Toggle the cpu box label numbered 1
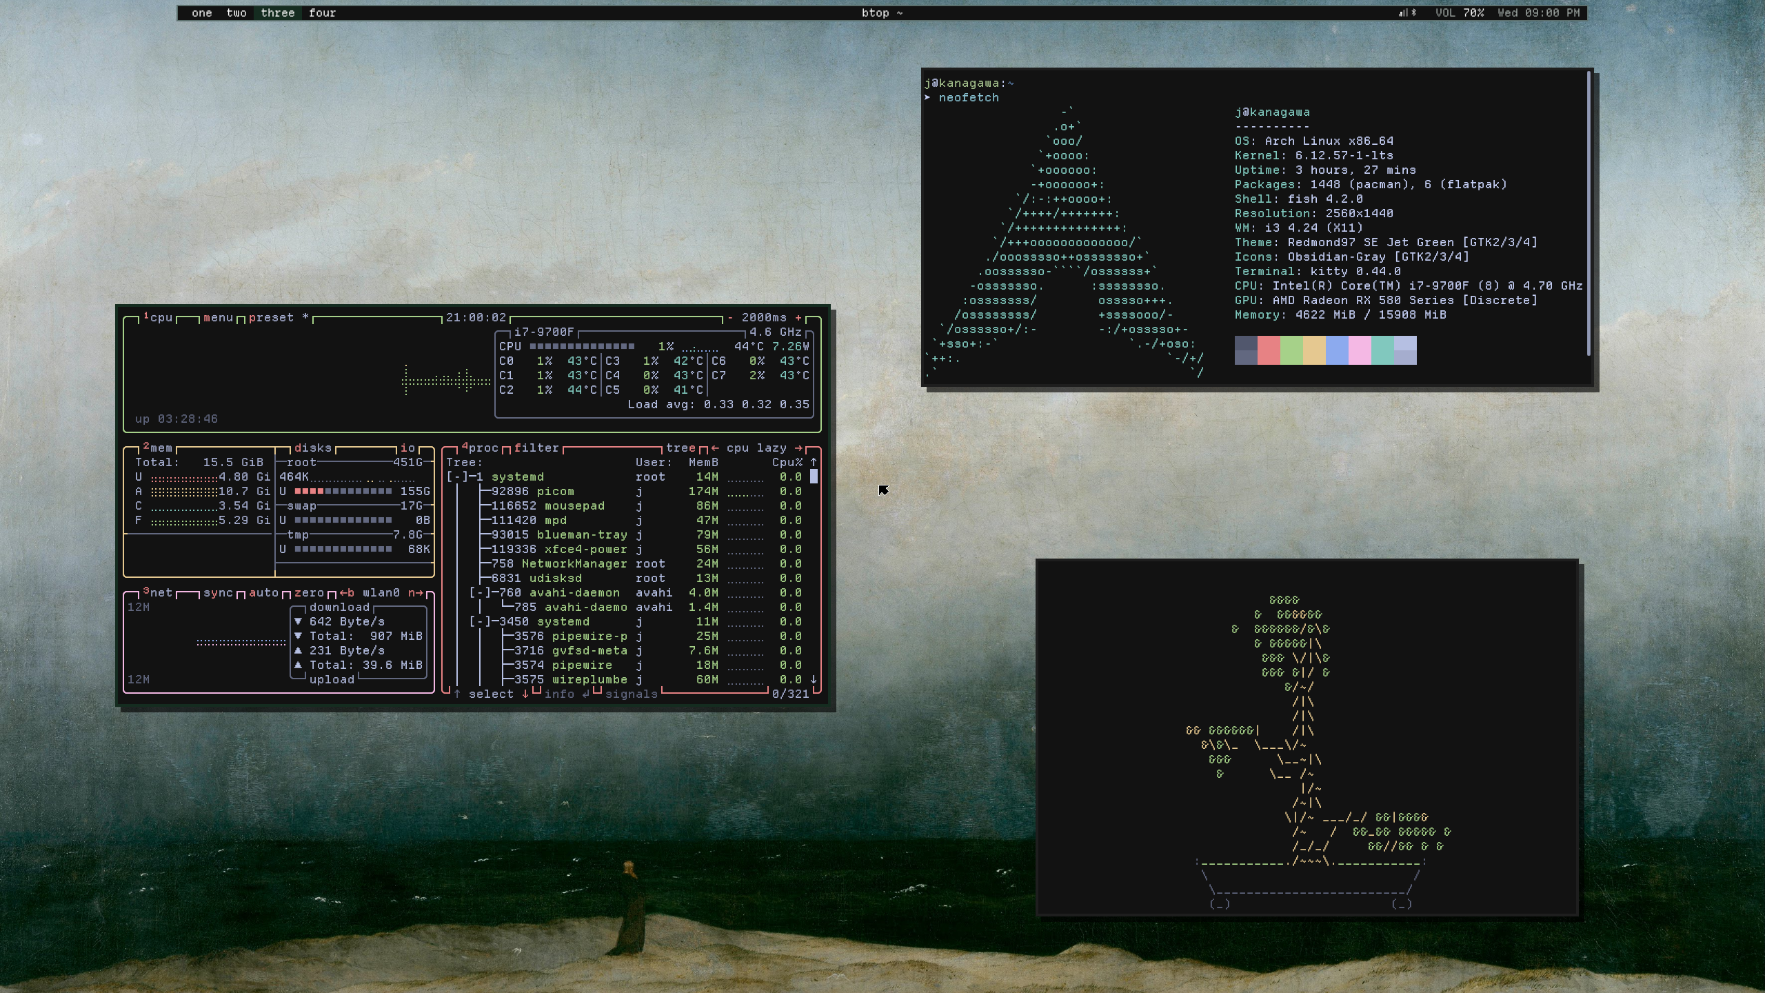1765x993 pixels. tap(158, 318)
